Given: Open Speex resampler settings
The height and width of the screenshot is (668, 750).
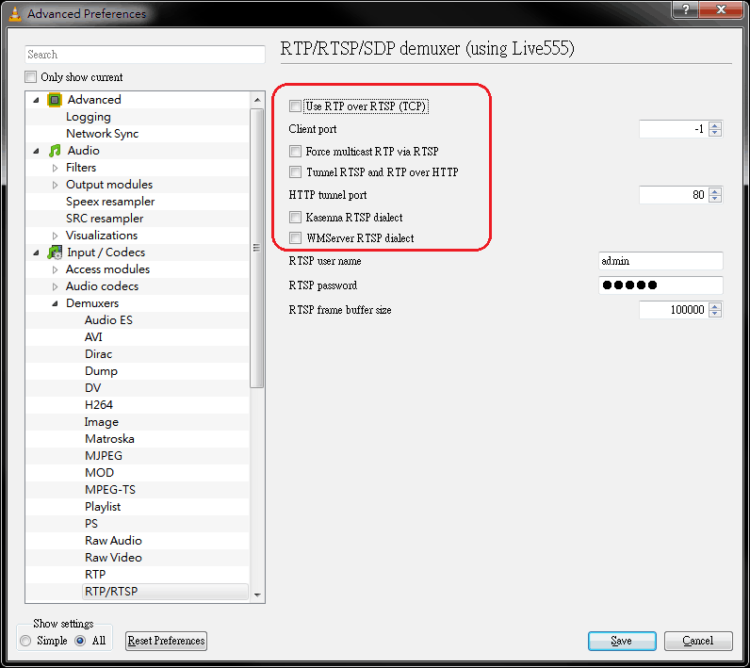Looking at the screenshot, I should click(110, 202).
